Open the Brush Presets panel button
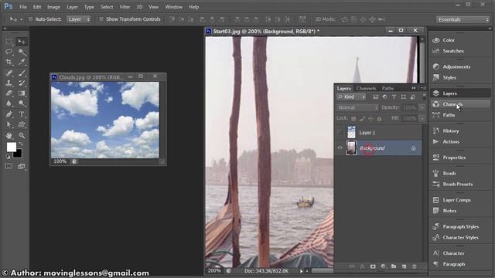Viewport: 495px width, 278px height. [x=460, y=184]
